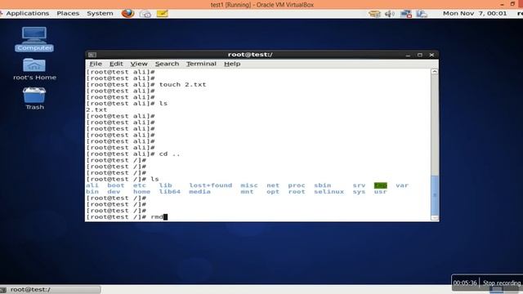
Task: Click the Stop recording button
Action: pyautogui.click(x=501, y=283)
